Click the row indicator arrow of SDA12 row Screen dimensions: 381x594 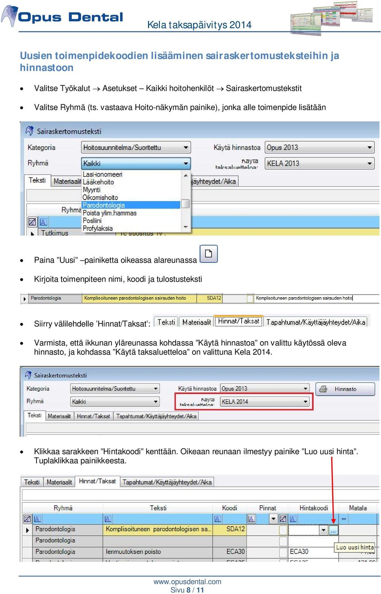[27, 530]
